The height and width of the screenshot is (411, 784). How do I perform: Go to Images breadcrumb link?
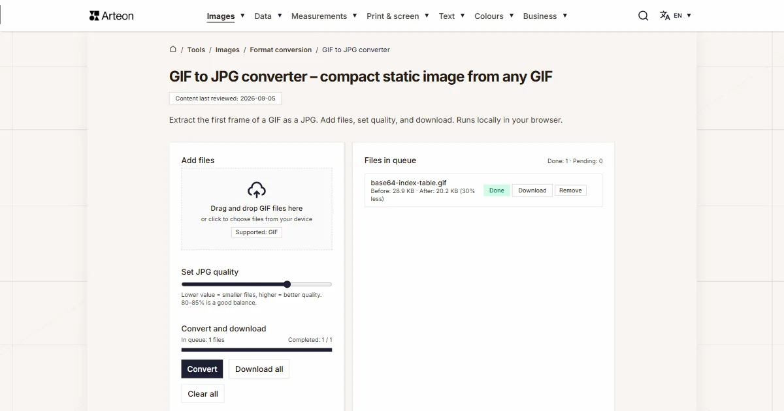pyautogui.click(x=227, y=50)
